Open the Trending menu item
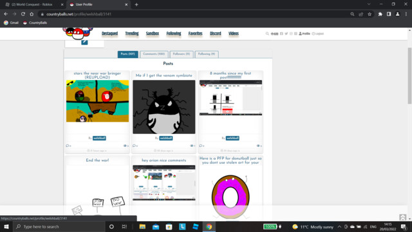 131,34
